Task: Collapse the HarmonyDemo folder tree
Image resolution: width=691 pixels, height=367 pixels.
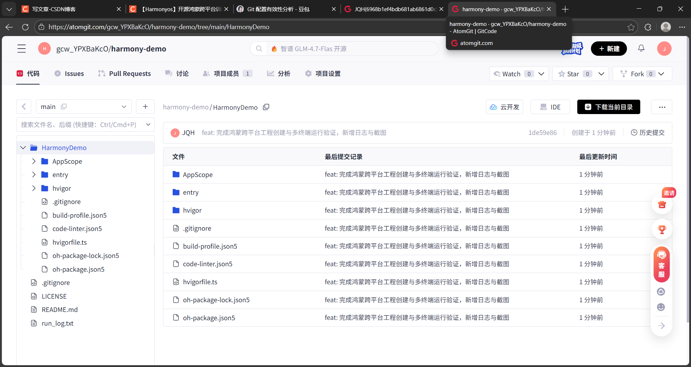Action: [23, 148]
